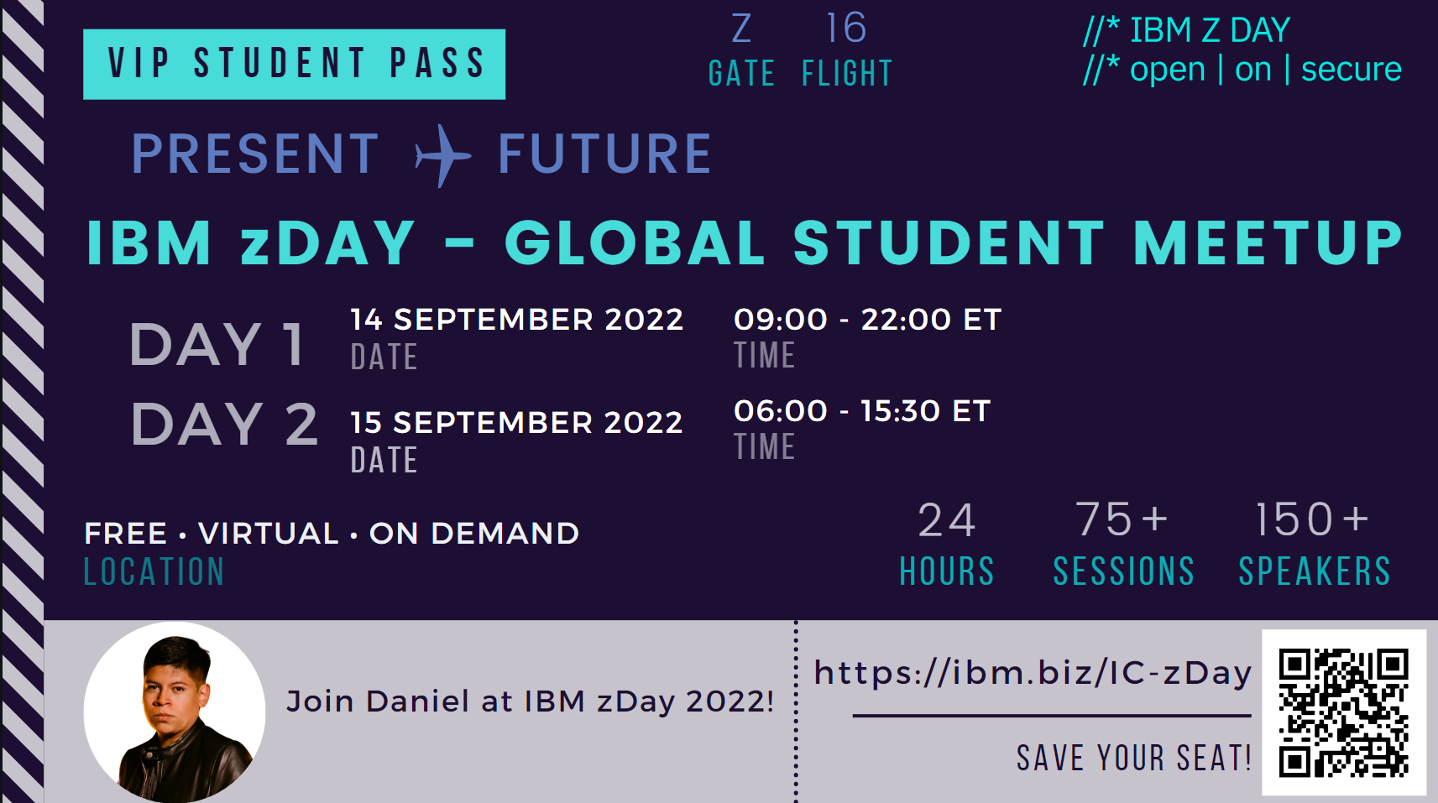Open the https://ibm.biz/IC-zDay link
1438x803 pixels.
point(1033,673)
